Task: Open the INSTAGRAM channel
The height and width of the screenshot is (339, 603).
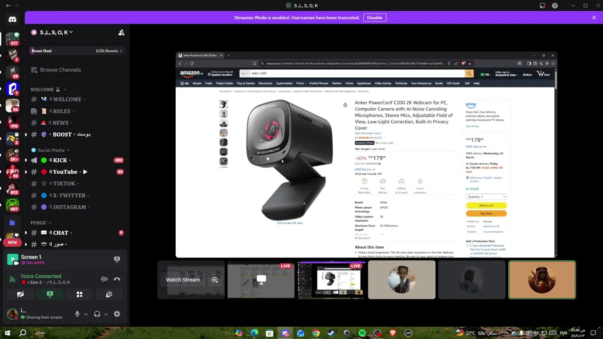Action: point(76,207)
